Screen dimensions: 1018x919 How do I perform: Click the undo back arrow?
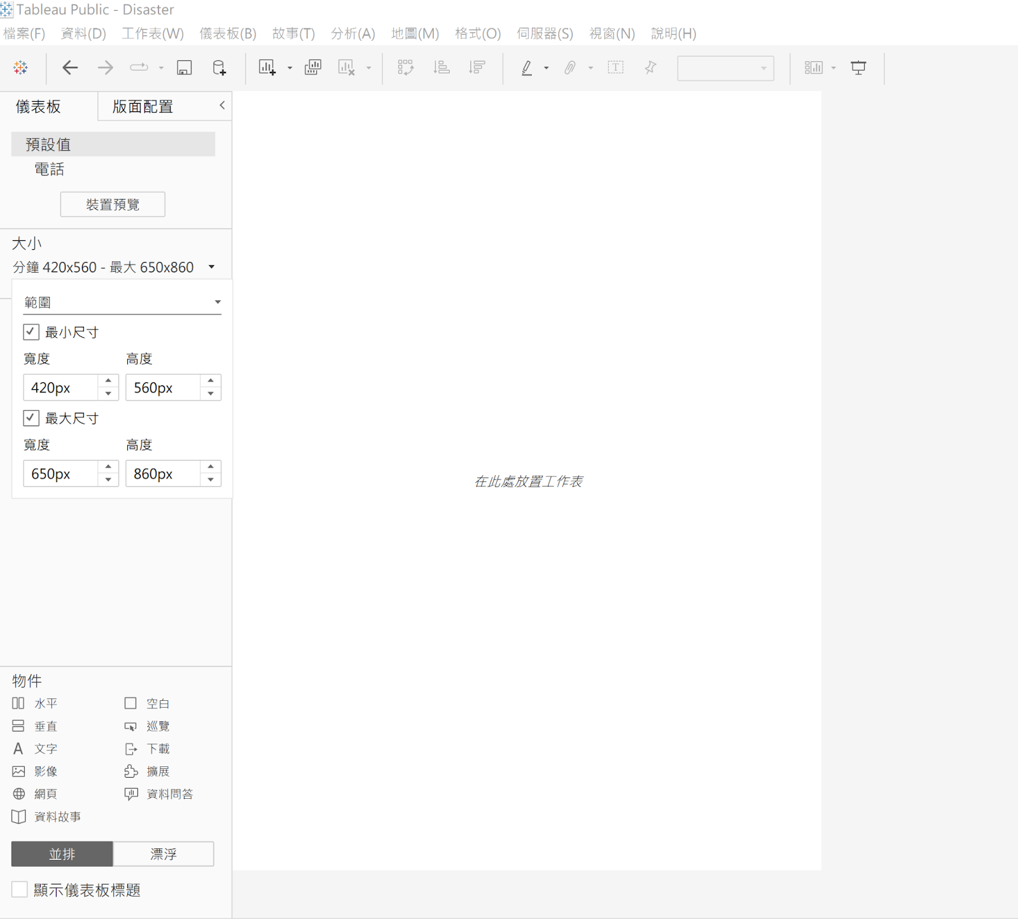[70, 67]
